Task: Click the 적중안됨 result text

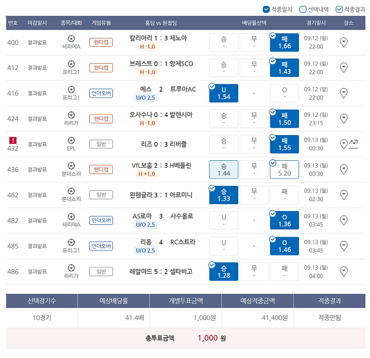Action: (x=330, y=318)
